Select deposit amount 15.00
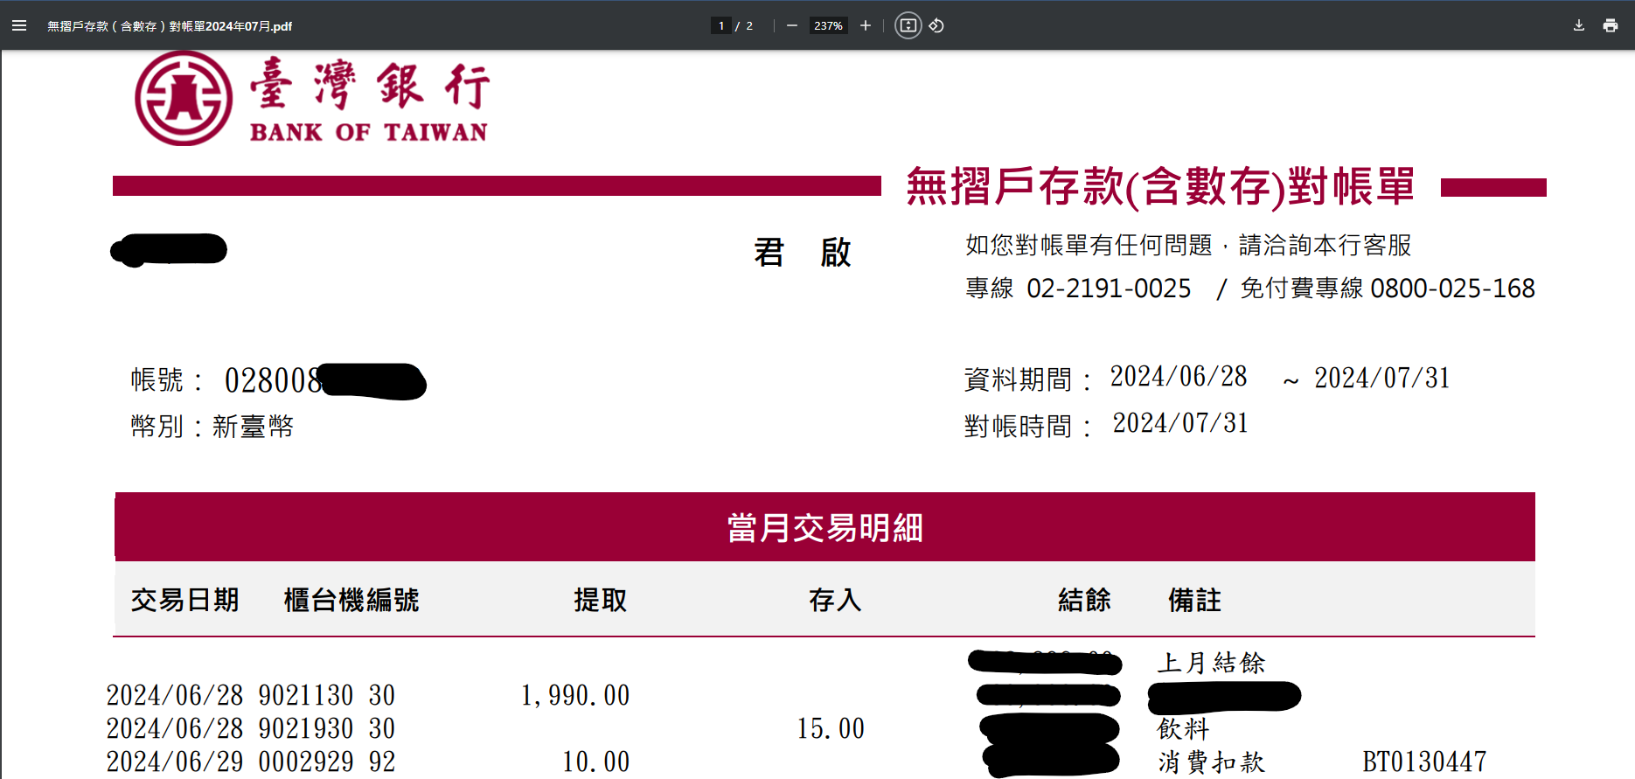Viewport: 1635px width, 779px height. tap(831, 728)
